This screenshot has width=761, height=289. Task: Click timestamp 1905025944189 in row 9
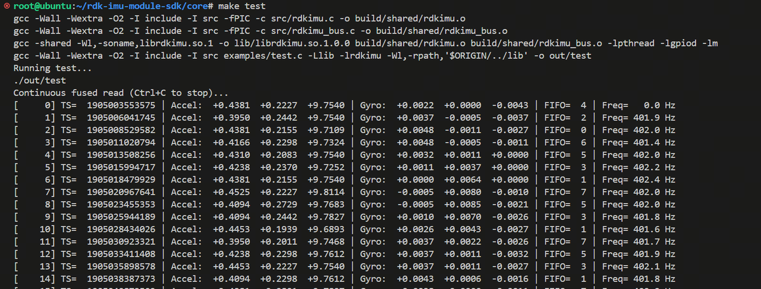click(121, 216)
